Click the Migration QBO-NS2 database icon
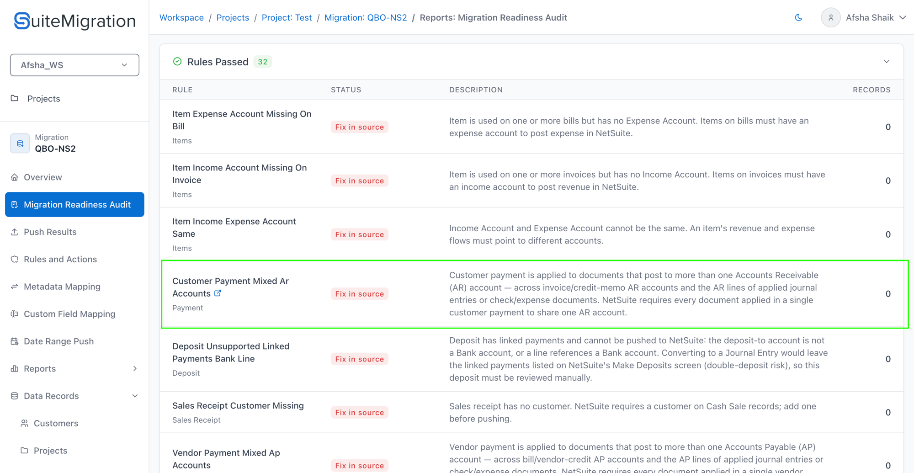 point(20,143)
